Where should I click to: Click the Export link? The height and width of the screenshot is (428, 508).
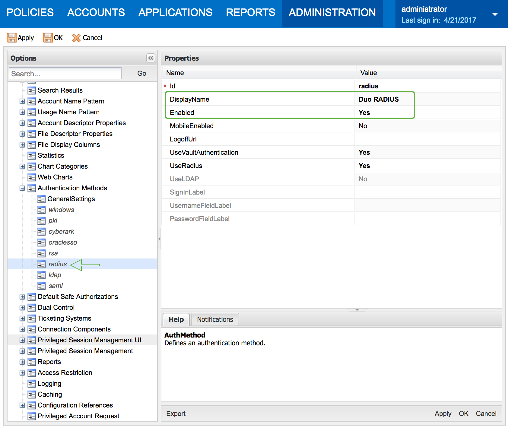click(x=176, y=414)
